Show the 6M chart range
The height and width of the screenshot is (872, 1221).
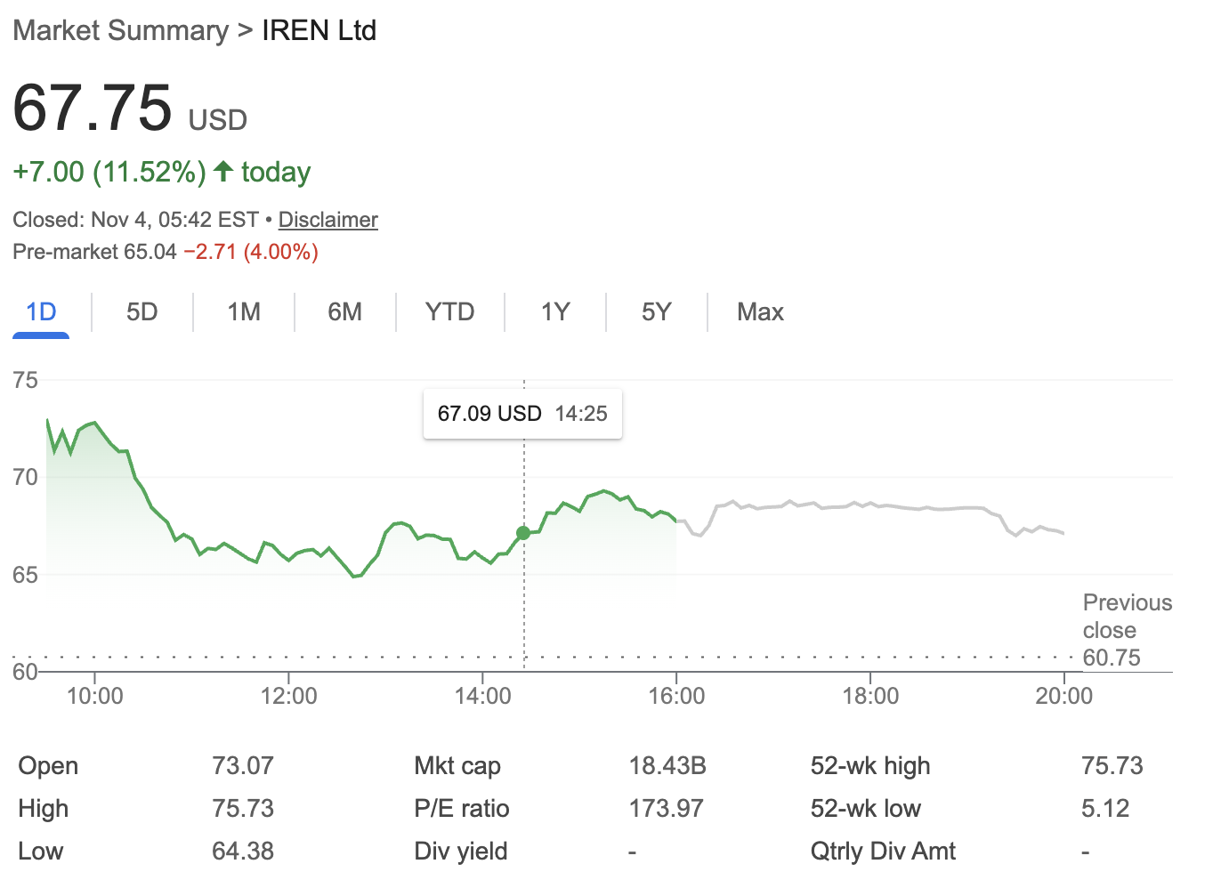[x=345, y=312]
